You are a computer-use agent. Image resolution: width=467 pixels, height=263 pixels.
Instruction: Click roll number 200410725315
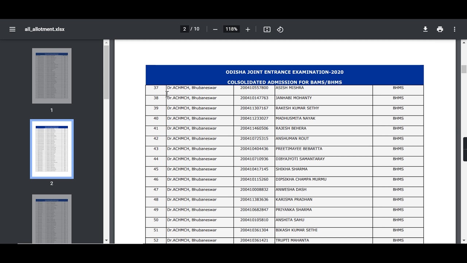click(254, 138)
